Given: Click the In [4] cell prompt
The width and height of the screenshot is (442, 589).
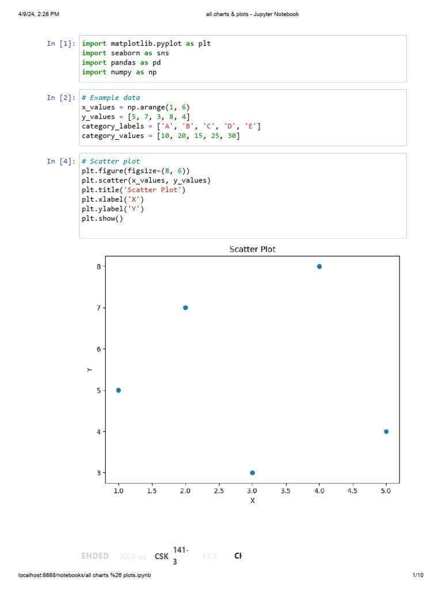Looking at the screenshot, I should point(61,161).
